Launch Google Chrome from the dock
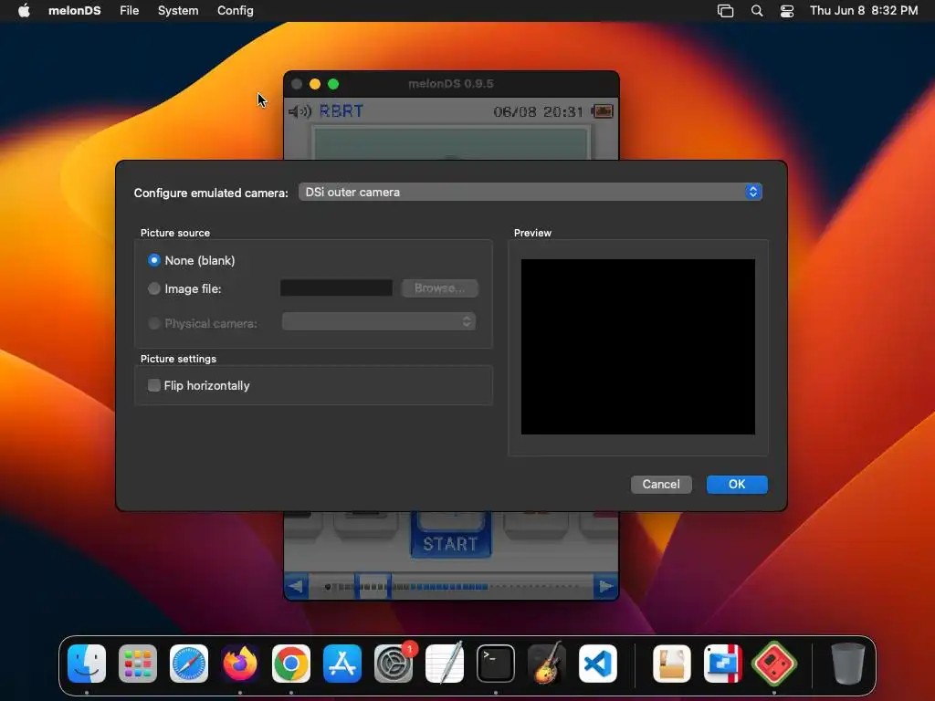The image size is (935, 701). (291, 664)
